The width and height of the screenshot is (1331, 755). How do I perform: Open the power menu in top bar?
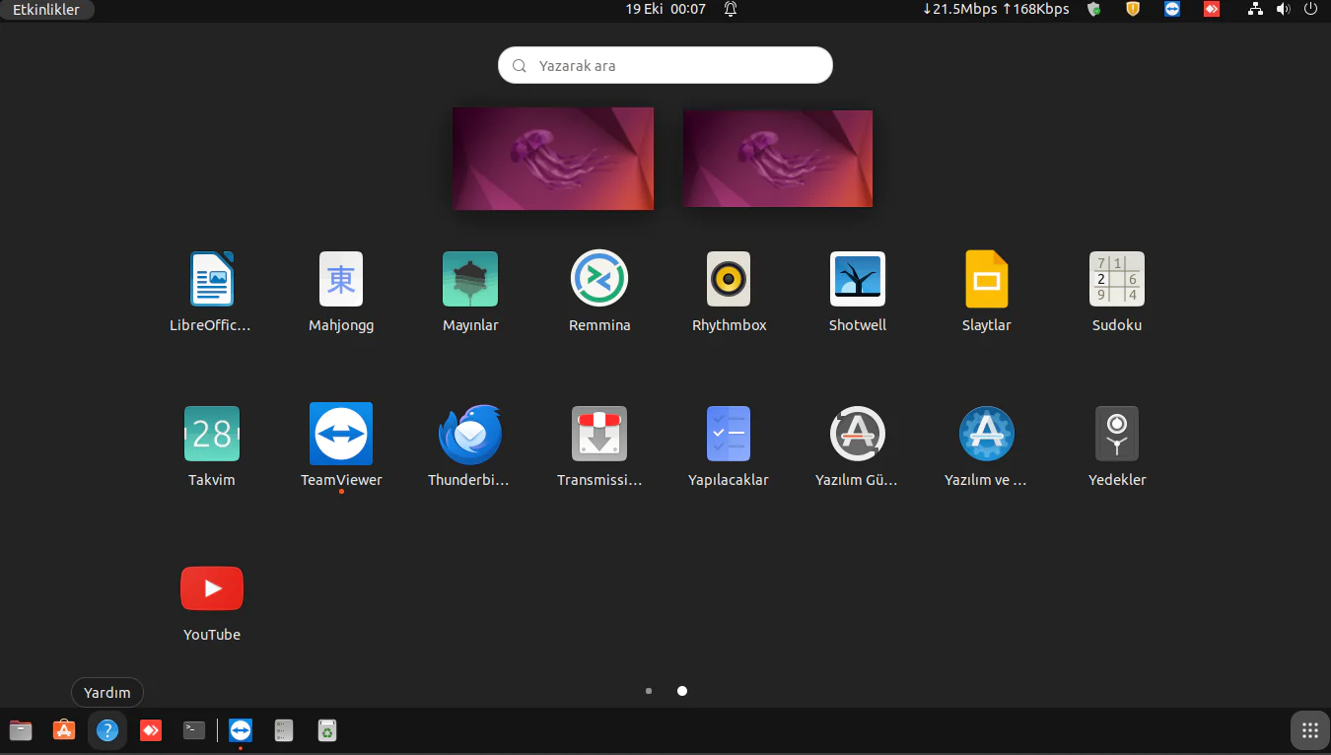click(1310, 9)
